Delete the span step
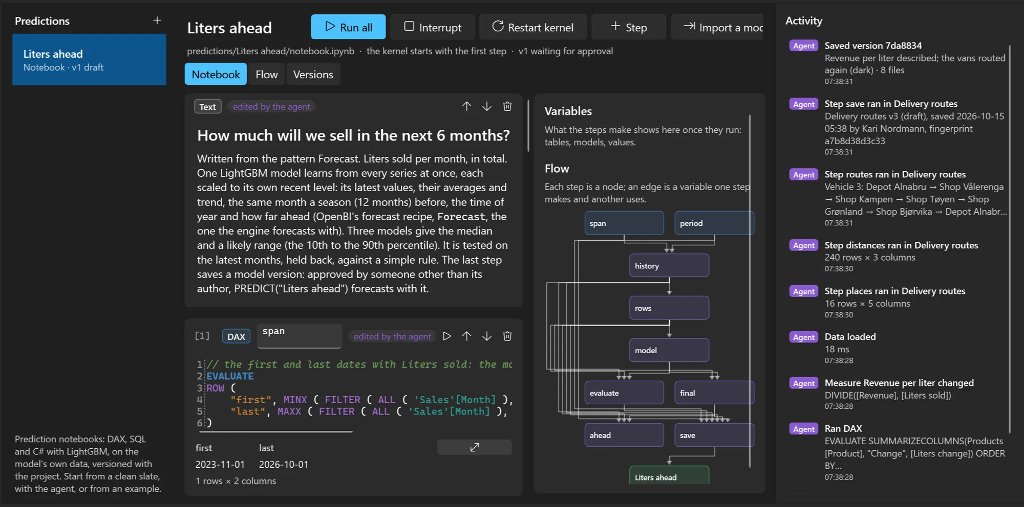1024x507 pixels. 507,336
